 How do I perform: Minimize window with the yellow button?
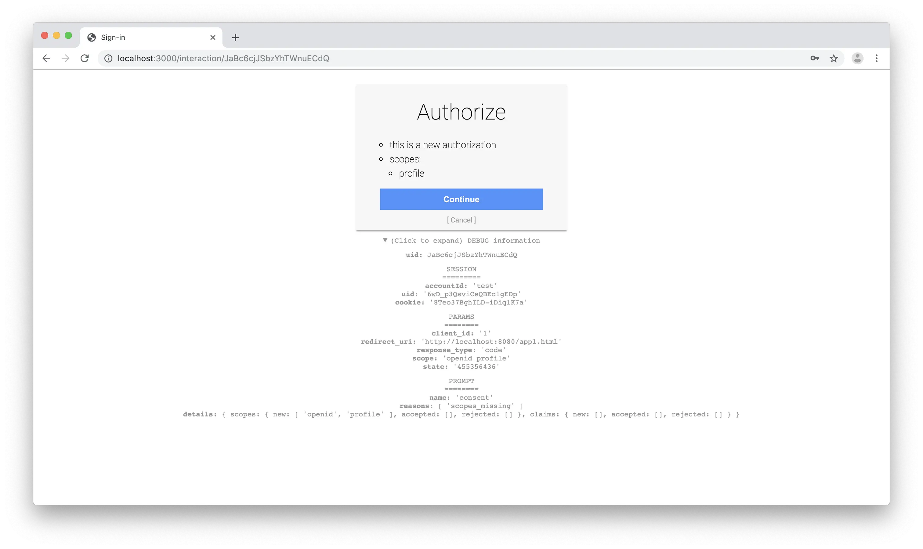(56, 35)
